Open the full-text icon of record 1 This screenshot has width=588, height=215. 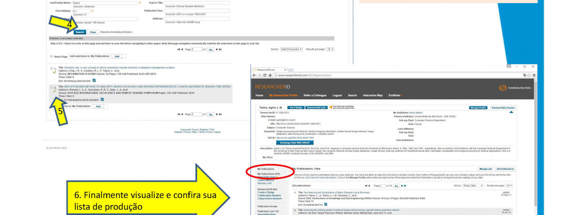[94, 80]
